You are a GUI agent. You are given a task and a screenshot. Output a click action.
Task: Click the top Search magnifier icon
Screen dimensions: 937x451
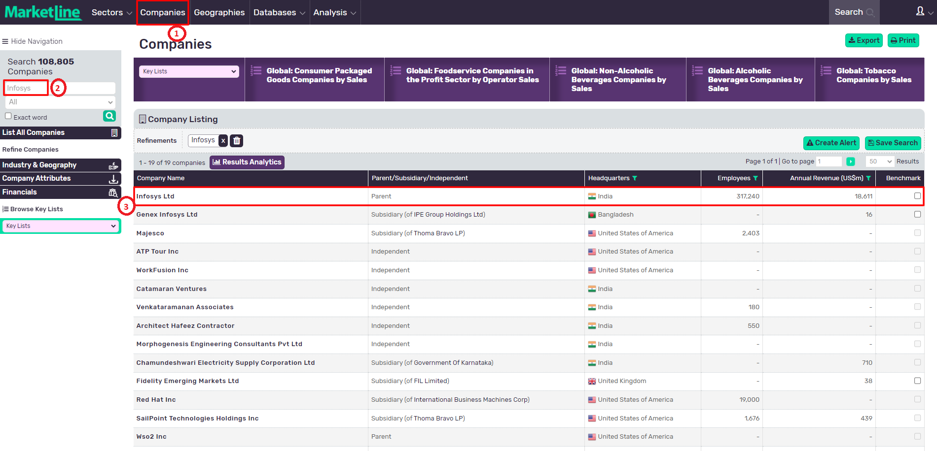click(870, 12)
